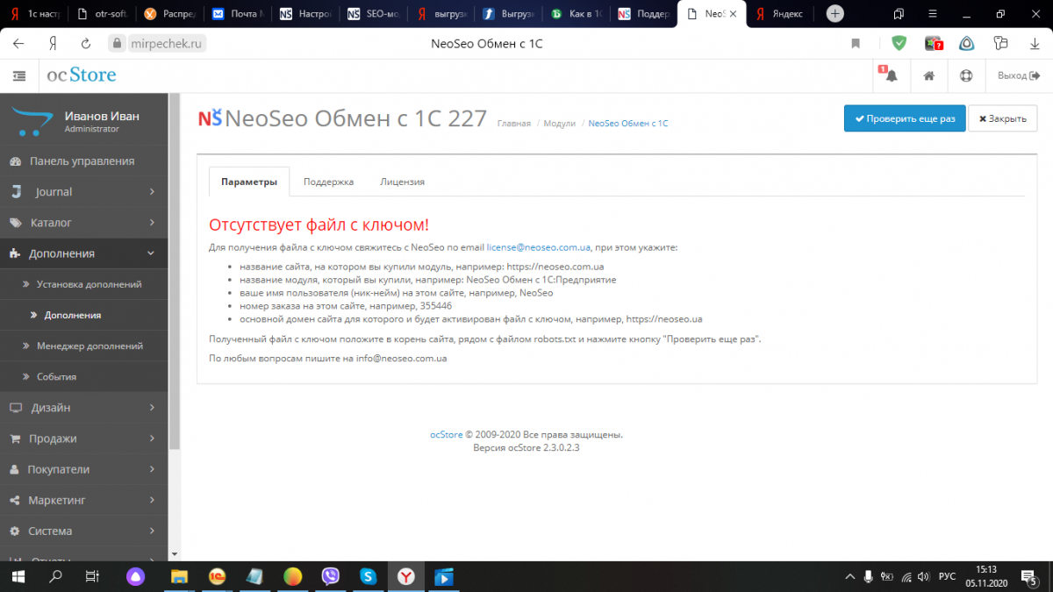Toggle the sidebar hamburger menu icon
This screenshot has width=1053, height=592.
[x=19, y=76]
